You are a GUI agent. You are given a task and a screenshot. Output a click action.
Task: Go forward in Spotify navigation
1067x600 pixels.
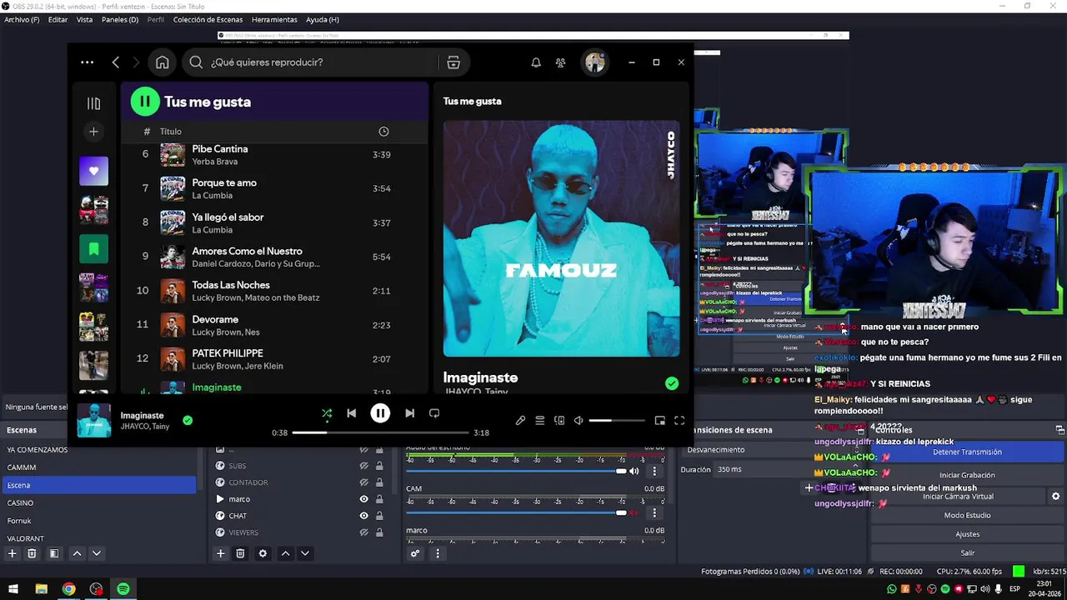pyautogui.click(x=138, y=62)
